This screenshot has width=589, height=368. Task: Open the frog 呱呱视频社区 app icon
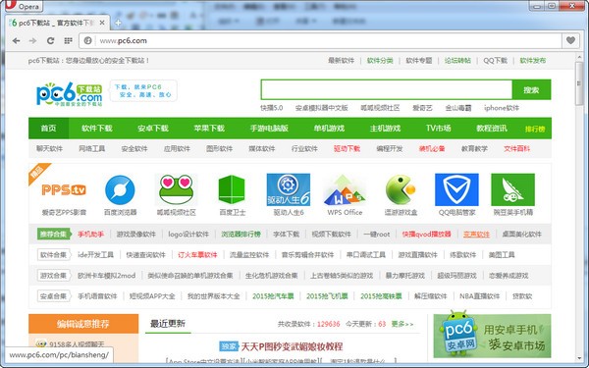[x=176, y=190]
